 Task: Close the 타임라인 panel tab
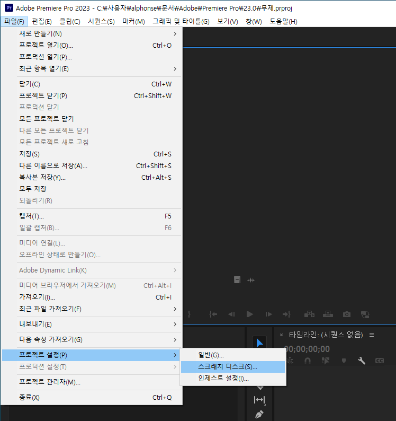tap(281, 335)
